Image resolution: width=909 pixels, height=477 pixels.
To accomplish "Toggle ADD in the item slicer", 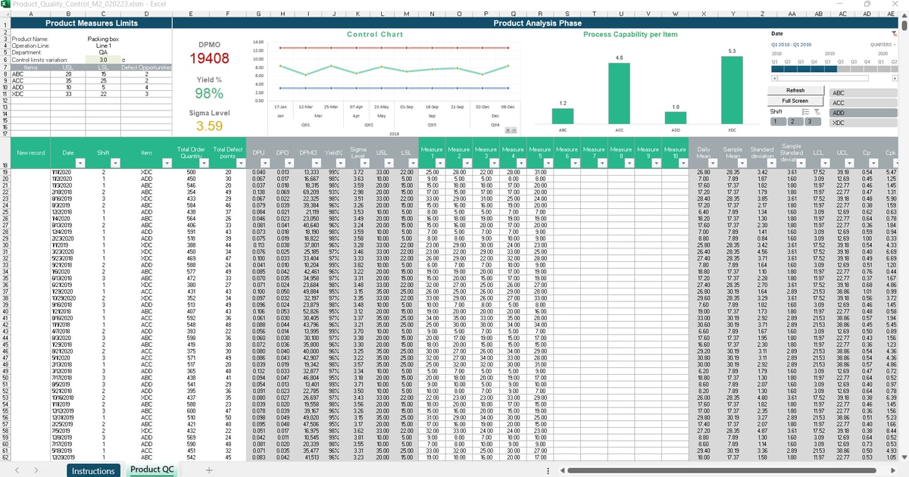I will [864, 112].
